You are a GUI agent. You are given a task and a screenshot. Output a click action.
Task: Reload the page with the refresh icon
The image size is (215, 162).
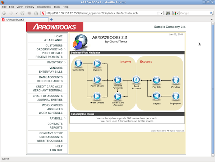[23, 13]
